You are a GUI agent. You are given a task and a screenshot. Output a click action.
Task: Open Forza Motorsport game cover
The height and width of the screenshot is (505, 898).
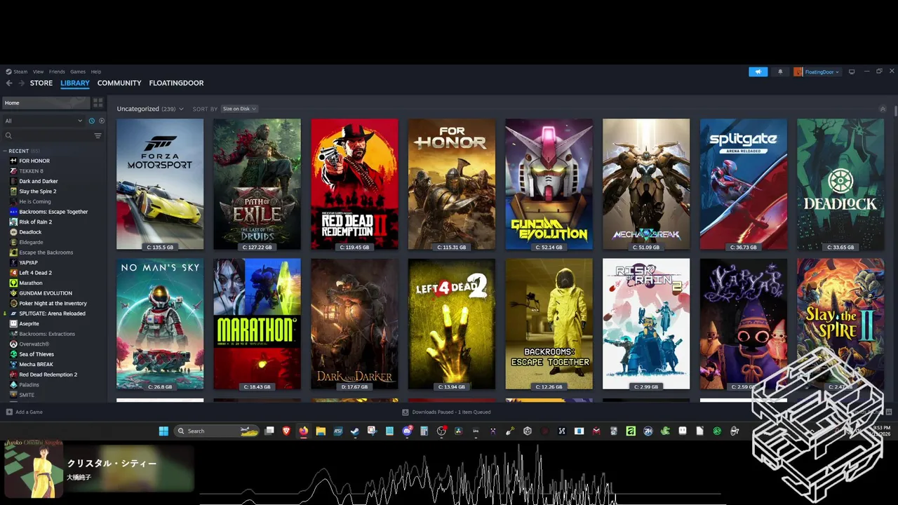[160, 184]
